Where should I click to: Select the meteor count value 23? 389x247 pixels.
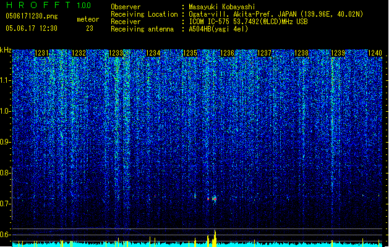[90, 28]
